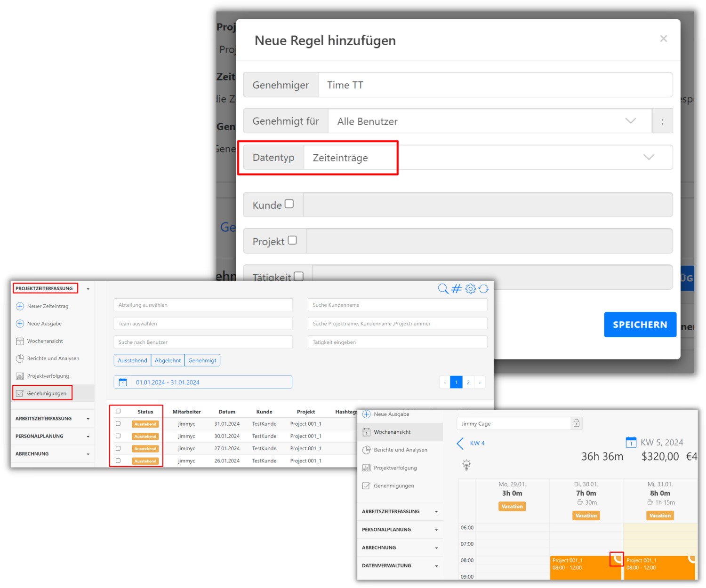Image resolution: width=706 pixels, height=588 pixels.
Task: Enable the Projekt checkbox
Action: (x=292, y=240)
